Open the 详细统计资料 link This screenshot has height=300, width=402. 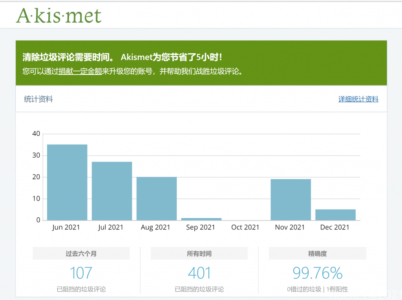[x=358, y=99]
